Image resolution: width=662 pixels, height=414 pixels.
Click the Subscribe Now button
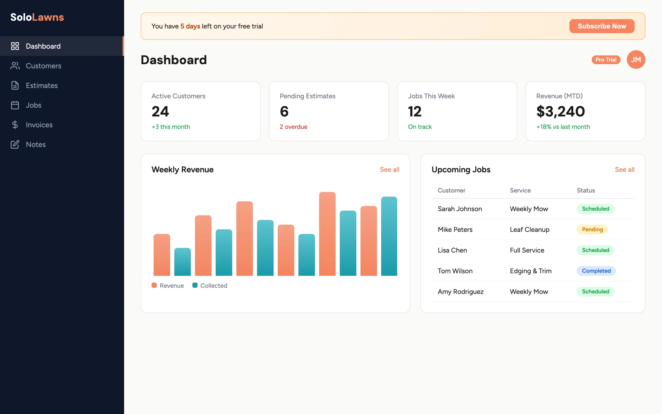pyautogui.click(x=601, y=26)
